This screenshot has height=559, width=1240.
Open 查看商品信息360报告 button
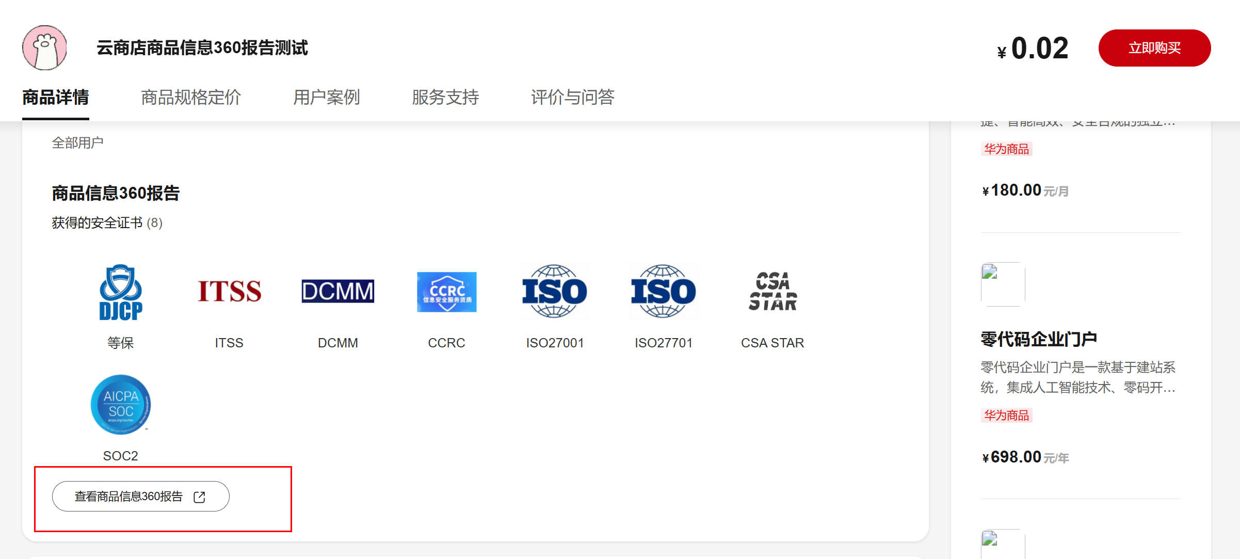pos(141,497)
